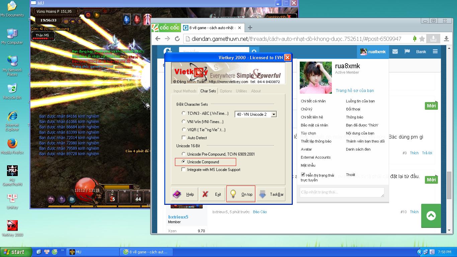
Task: Select the Unicode Compound radio button
Action: point(183,162)
